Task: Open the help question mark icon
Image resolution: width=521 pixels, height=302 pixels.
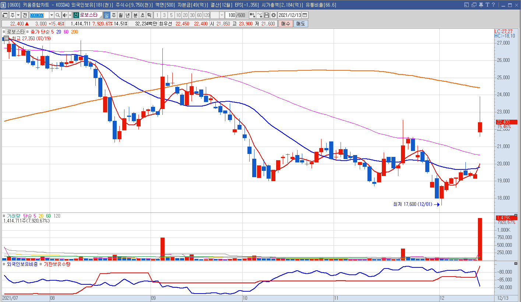Action: [x=493, y=5]
